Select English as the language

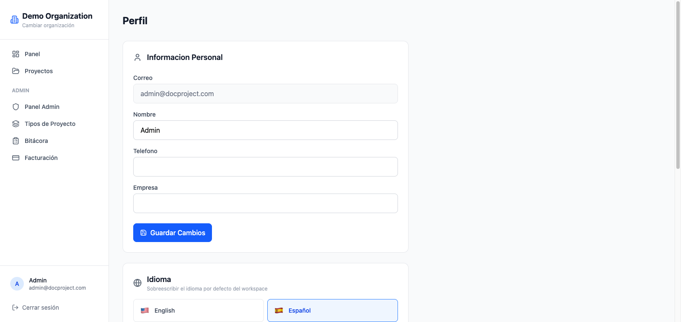click(198, 311)
